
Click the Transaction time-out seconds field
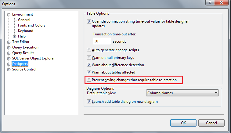point(102,41)
